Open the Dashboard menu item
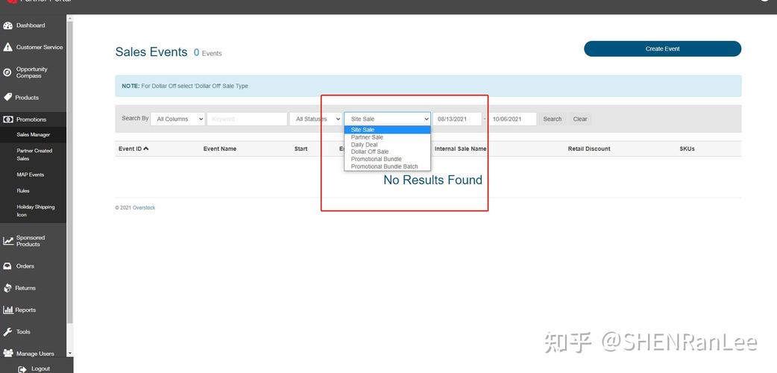The height and width of the screenshot is (373, 777). click(x=31, y=25)
